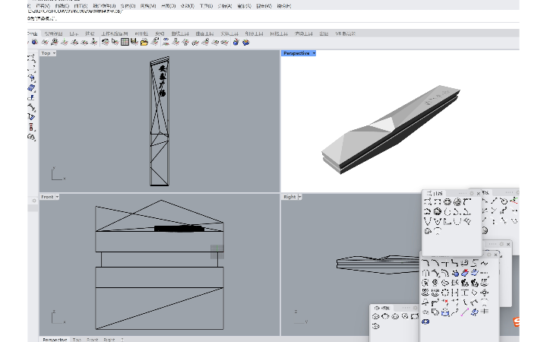Open the Perspective viewport title dropdown arrow
This screenshot has height=342, width=547.
point(314,53)
